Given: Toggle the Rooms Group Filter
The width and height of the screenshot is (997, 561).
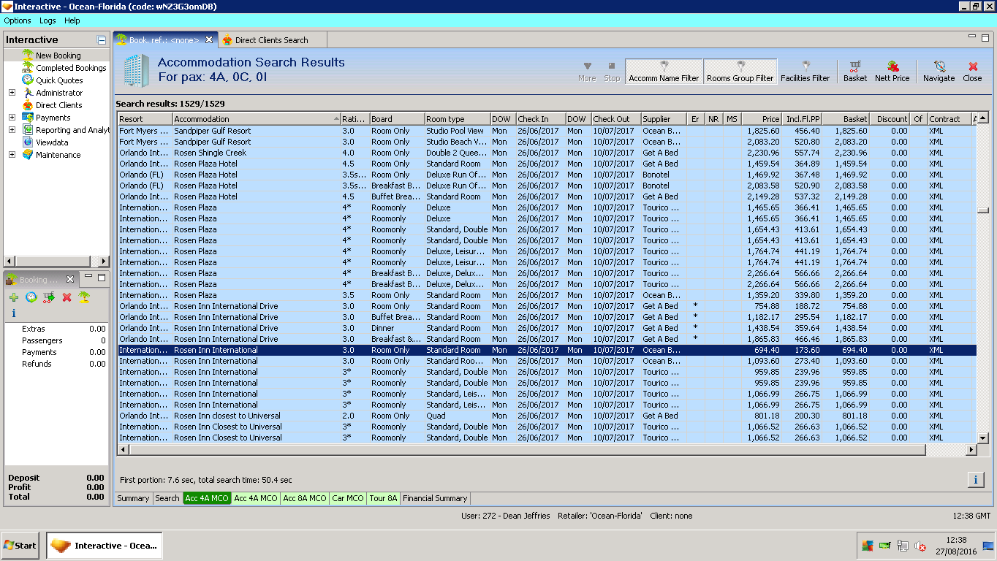Looking at the screenshot, I should [x=740, y=72].
